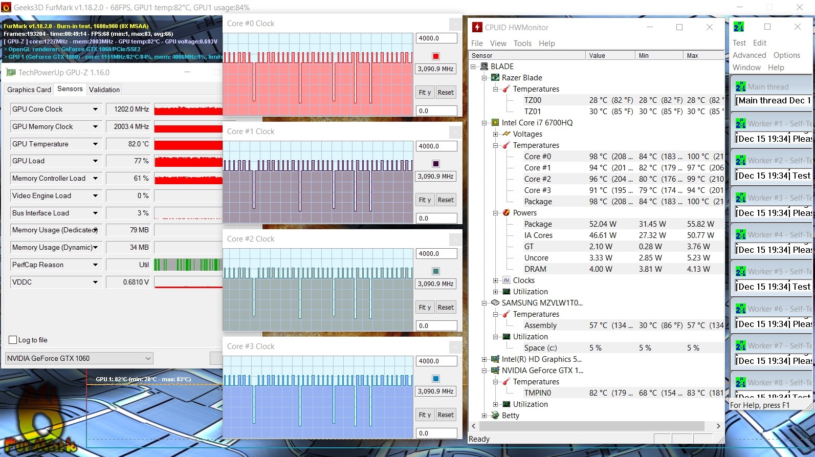Open the Advanced menu in Prime95
Image resolution: width=815 pixels, height=457 pixels.
(750, 55)
